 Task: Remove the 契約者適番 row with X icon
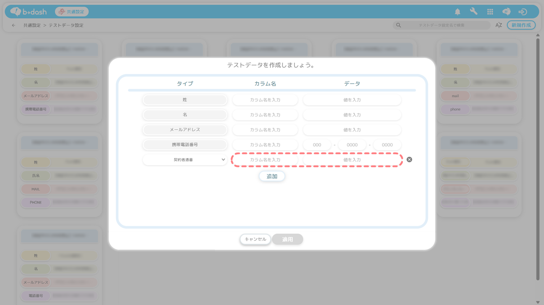coord(409,160)
